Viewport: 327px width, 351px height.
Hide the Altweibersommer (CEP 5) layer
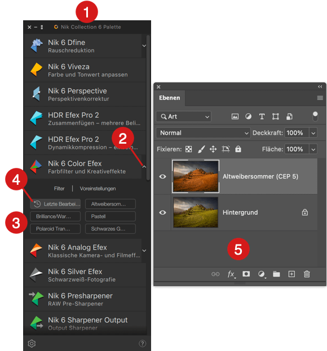click(x=162, y=176)
